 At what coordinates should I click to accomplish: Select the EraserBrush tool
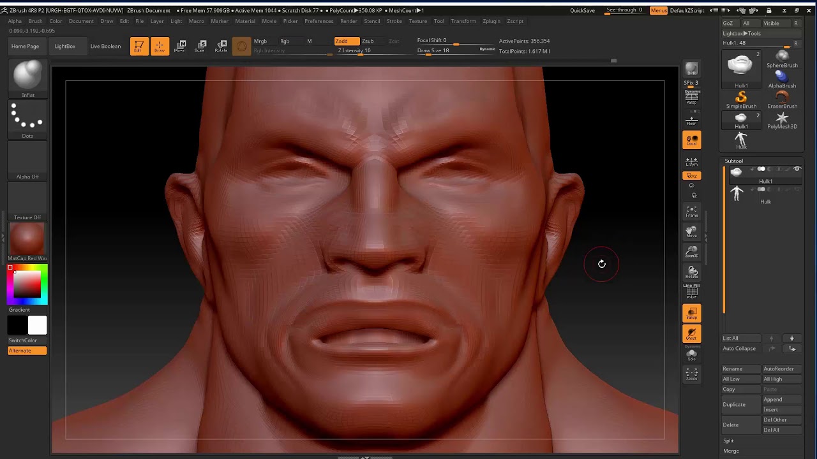tap(782, 100)
